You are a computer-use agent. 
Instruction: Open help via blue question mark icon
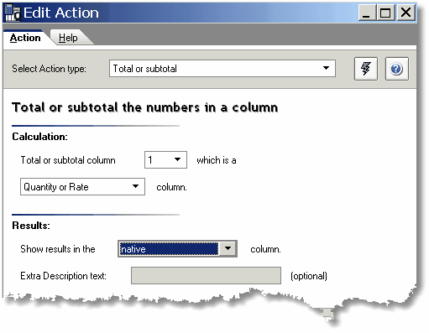pyautogui.click(x=396, y=69)
